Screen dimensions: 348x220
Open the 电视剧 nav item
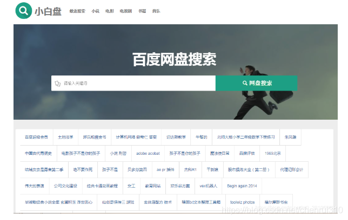point(125,11)
